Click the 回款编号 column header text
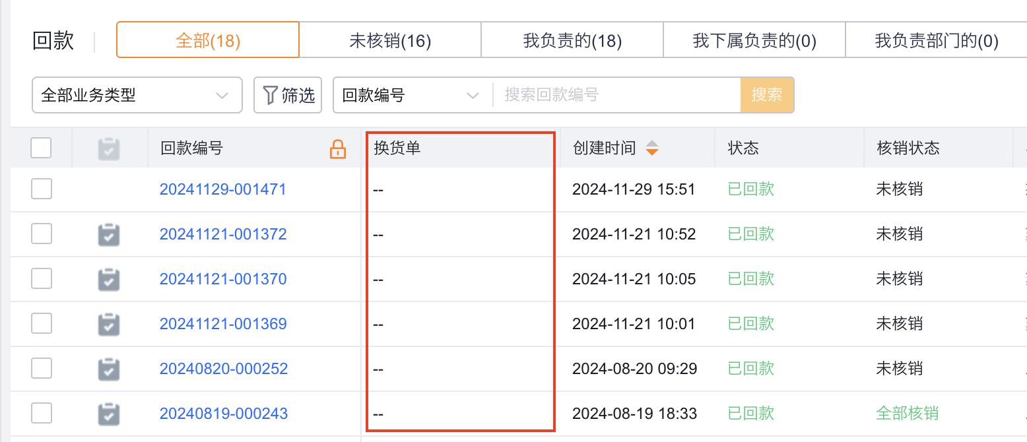1027x442 pixels. (191, 148)
